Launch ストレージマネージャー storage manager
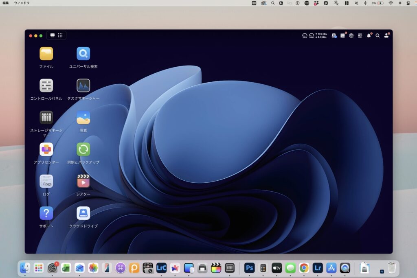 click(x=46, y=117)
